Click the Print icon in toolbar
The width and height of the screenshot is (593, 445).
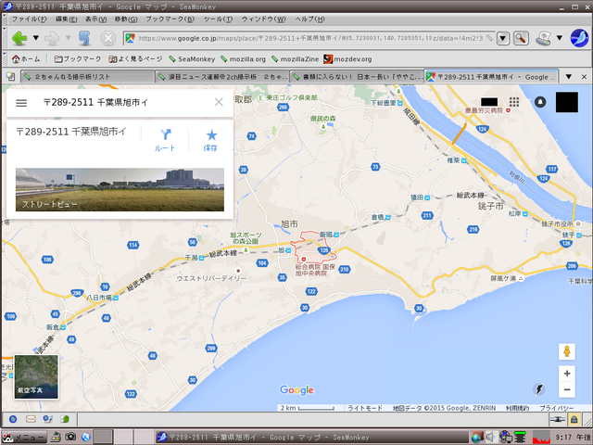pyautogui.click(x=544, y=38)
